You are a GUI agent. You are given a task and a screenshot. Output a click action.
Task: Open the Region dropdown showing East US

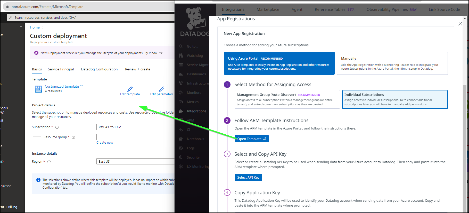(135, 161)
